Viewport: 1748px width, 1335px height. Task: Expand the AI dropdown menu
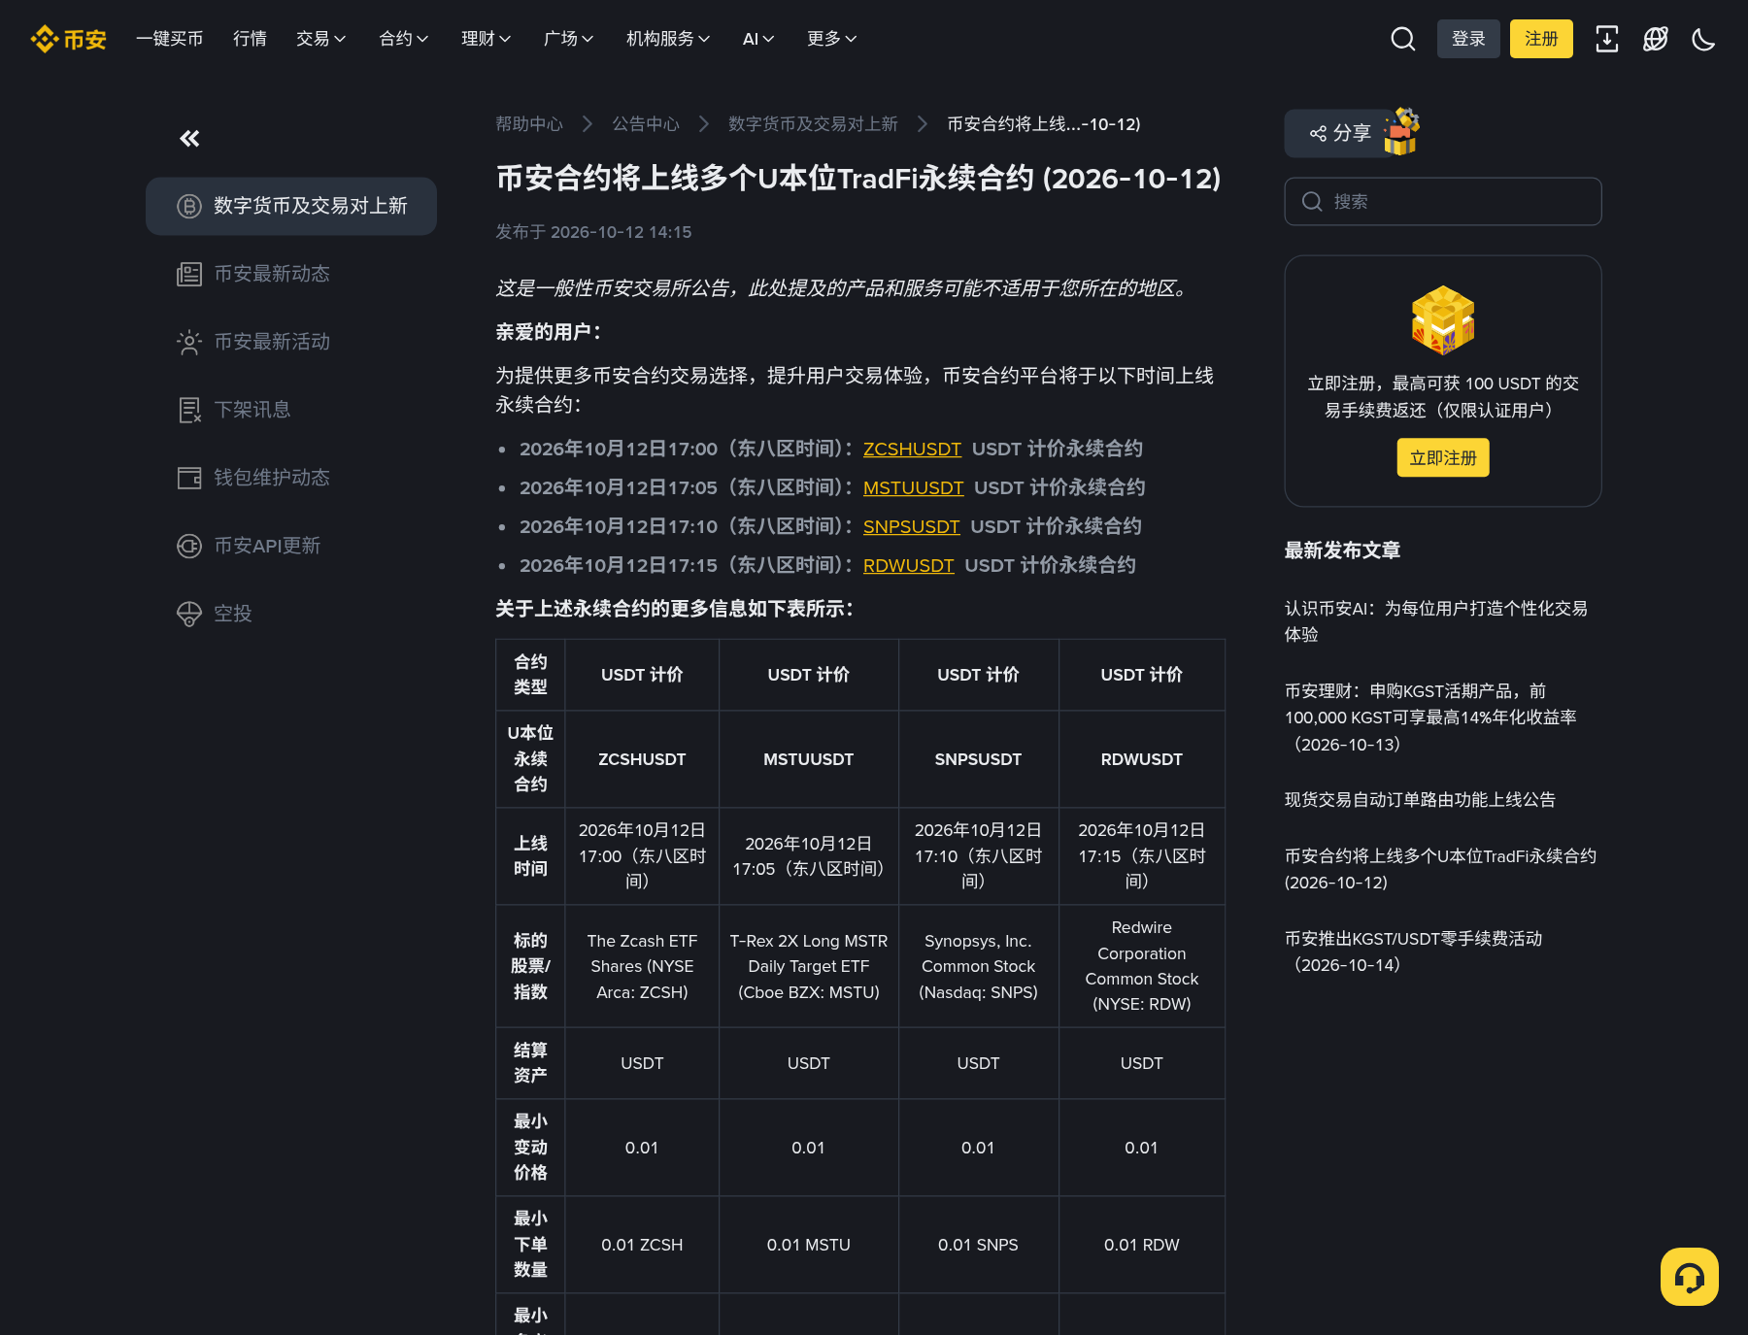[x=758, y=39]
